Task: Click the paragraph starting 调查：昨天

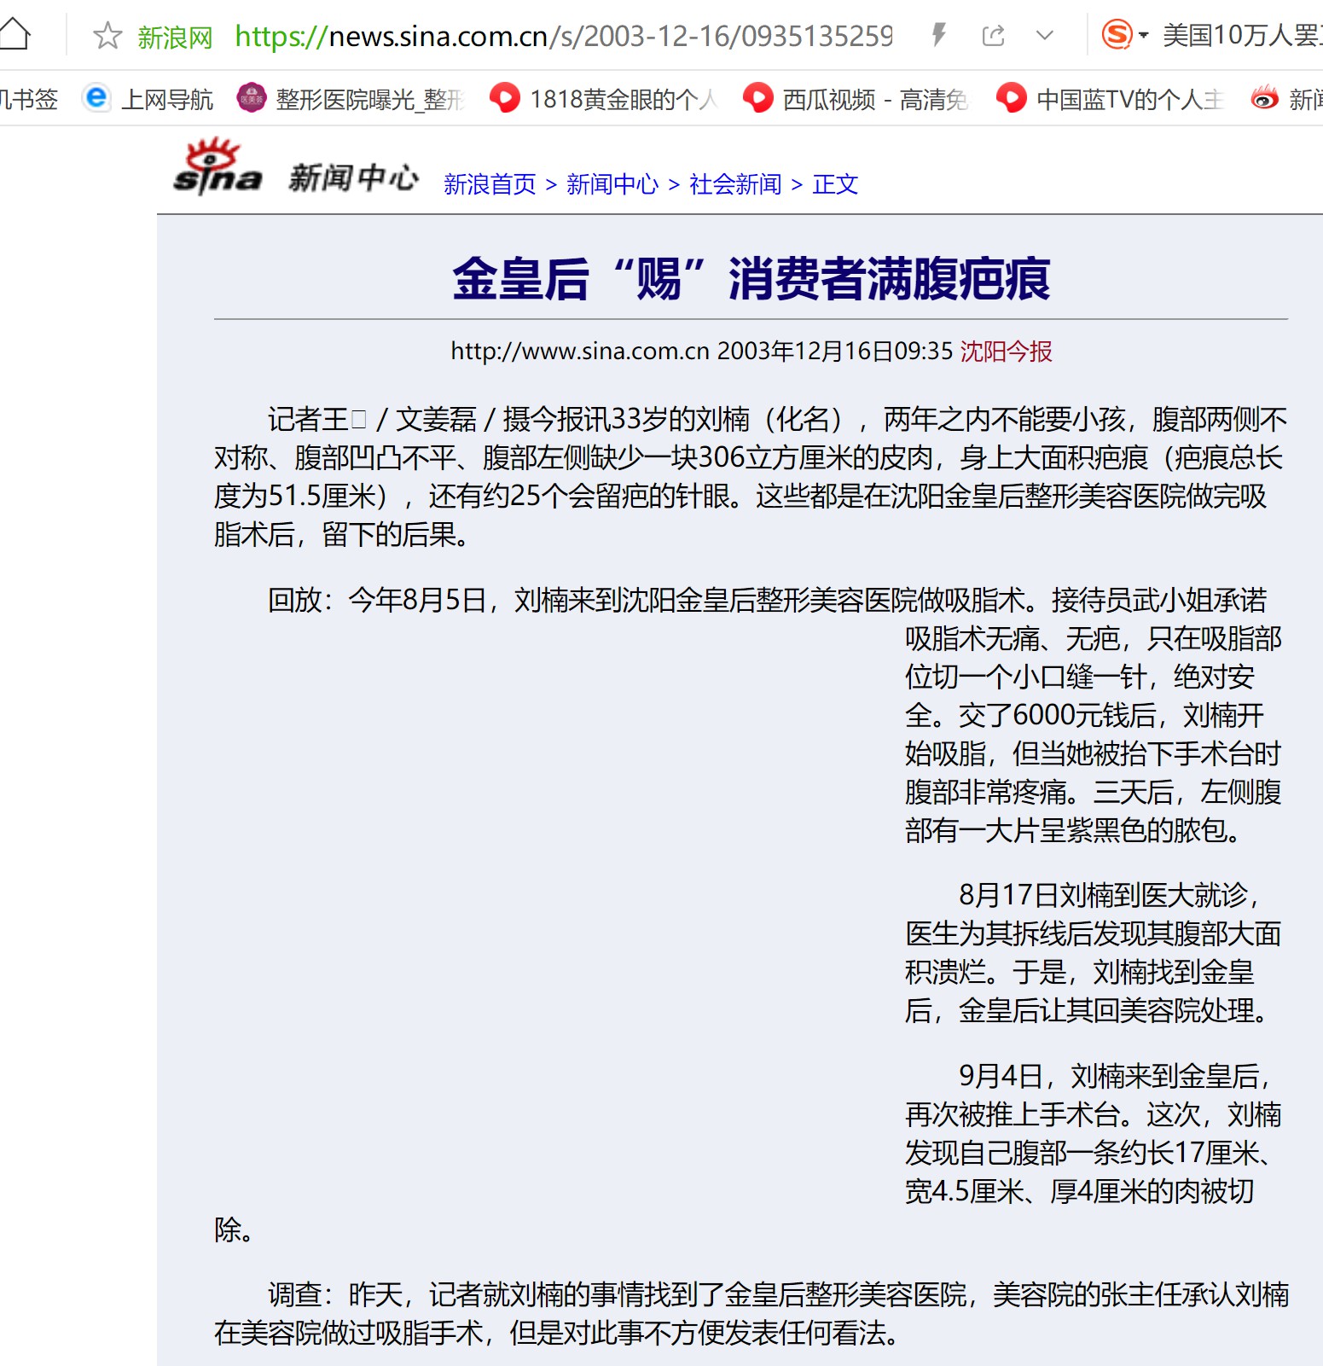Action: coord(751,1313)
